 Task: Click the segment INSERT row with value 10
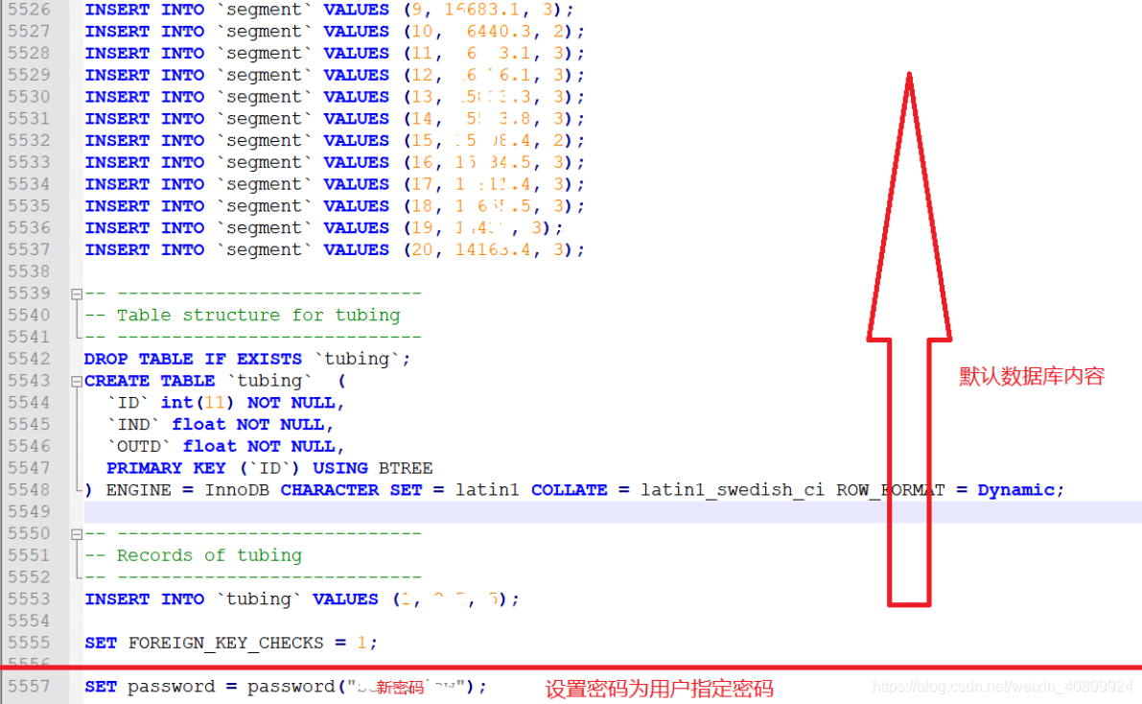[335, 32]
